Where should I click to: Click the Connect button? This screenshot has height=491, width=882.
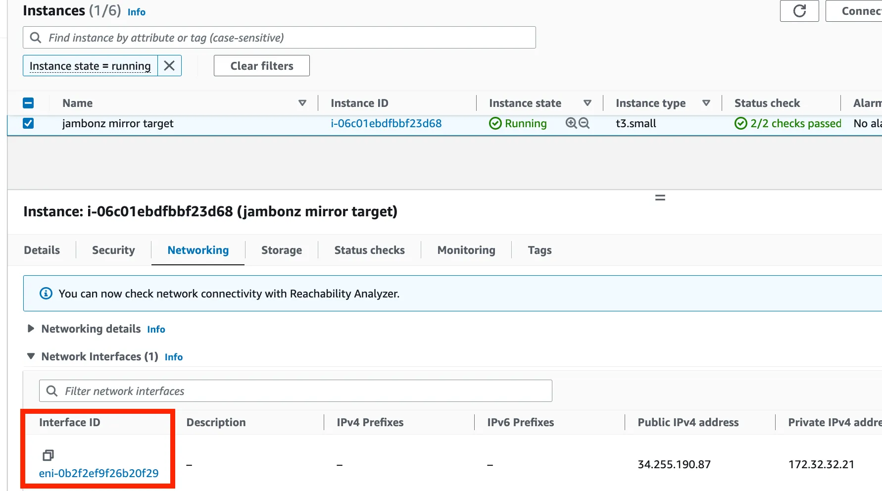(854, 11)
